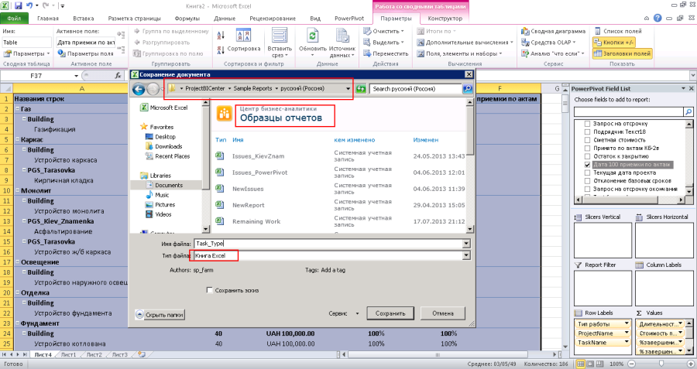Switch to the Лист1 sheet tab
Viewport: 697px width, 369px height.
[68, 355]
